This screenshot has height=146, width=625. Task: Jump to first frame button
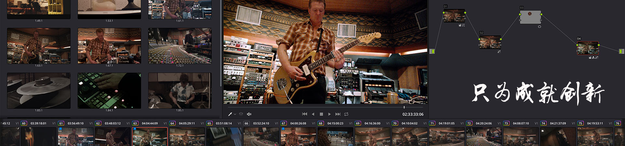(x=305, y=114)
